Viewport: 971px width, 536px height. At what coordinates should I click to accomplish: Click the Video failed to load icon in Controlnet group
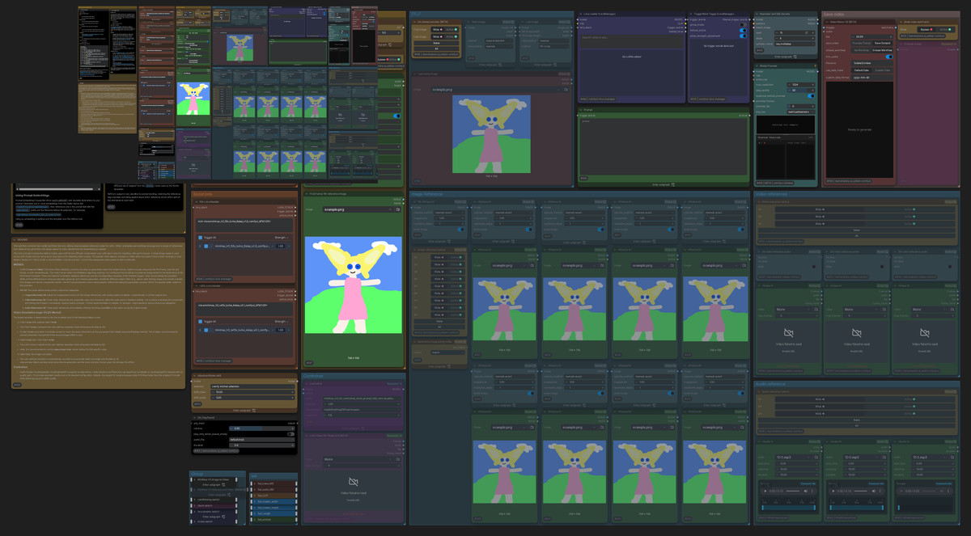pos(352,480)
